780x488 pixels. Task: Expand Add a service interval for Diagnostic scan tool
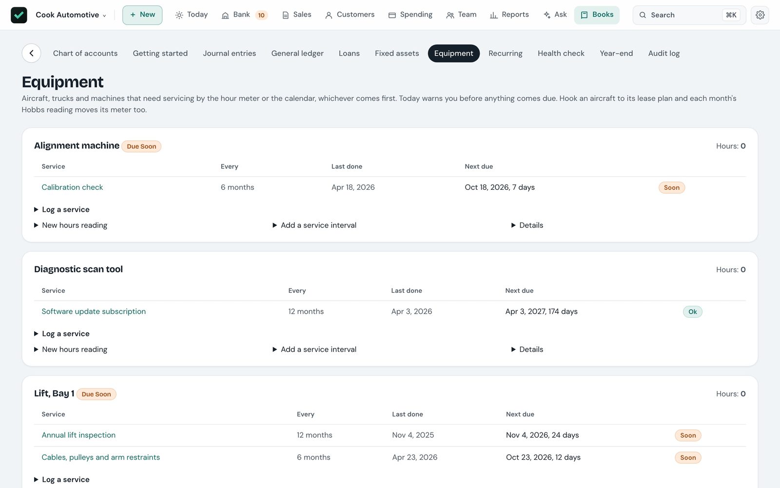(314, 349)
